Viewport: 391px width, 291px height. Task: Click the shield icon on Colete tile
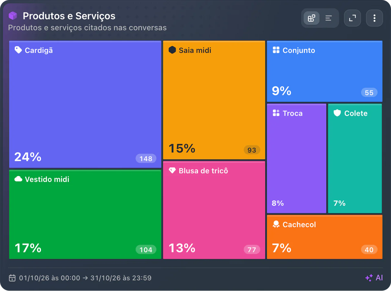[x=337, y=113]
